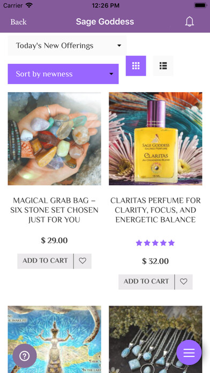Add Magical Grab Bag to wishlist heart

(82, 261)
